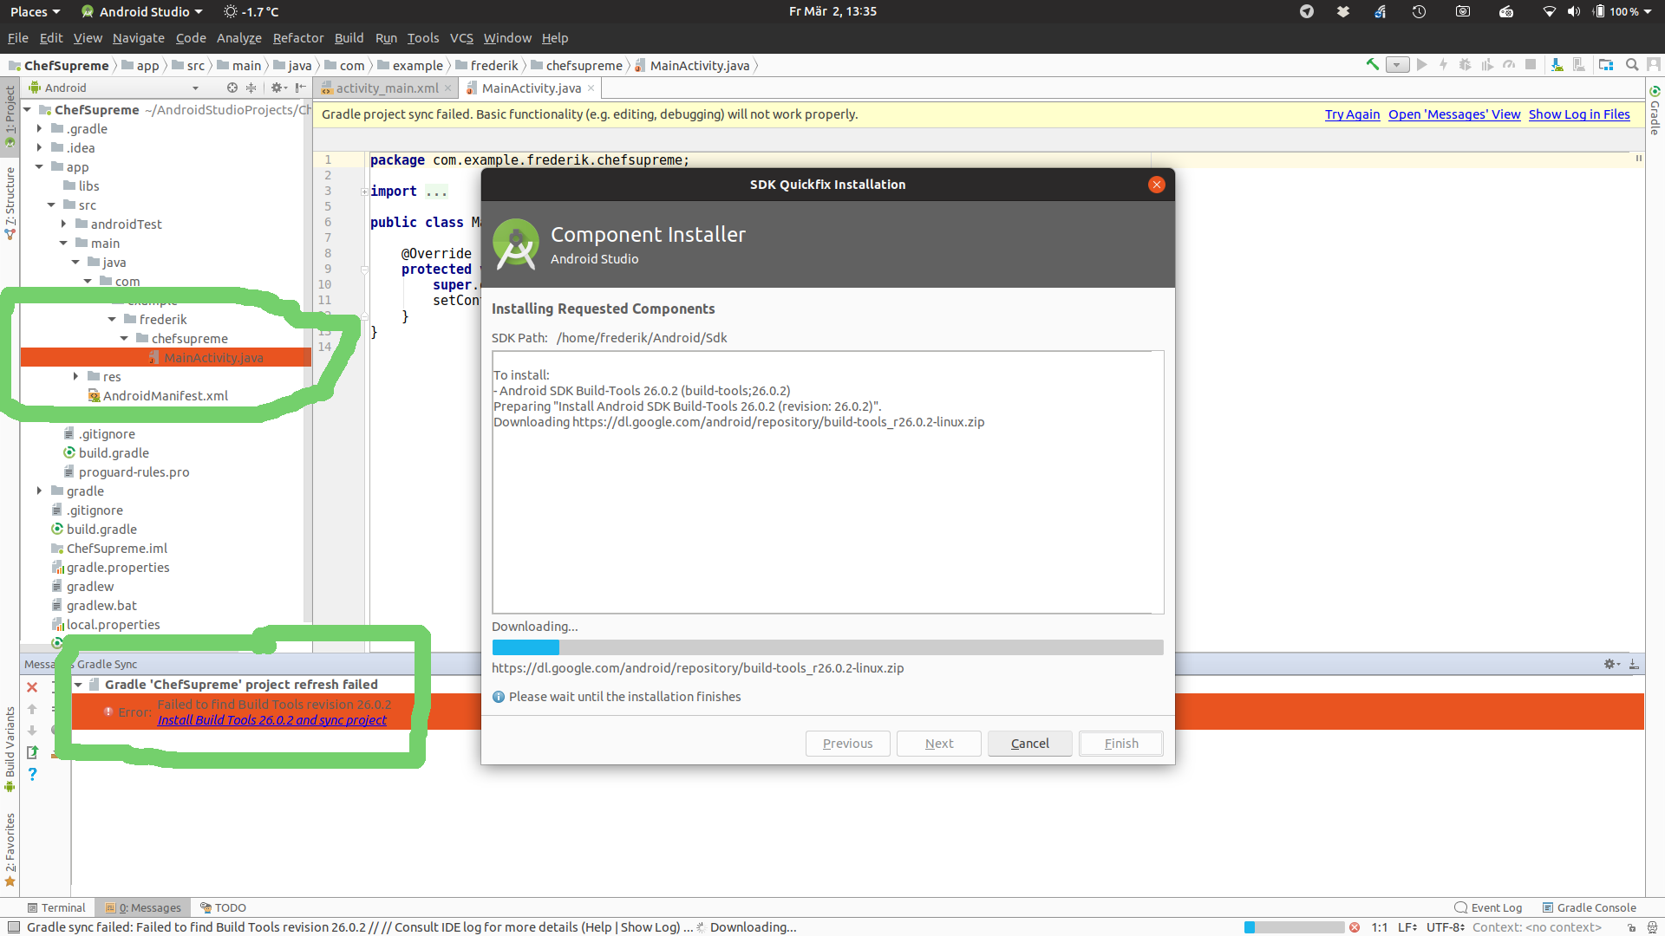Click Cancel in the SDK Quickfix dialog
This screenshot has height=936, width=1665.
[x=1029, y=744]
